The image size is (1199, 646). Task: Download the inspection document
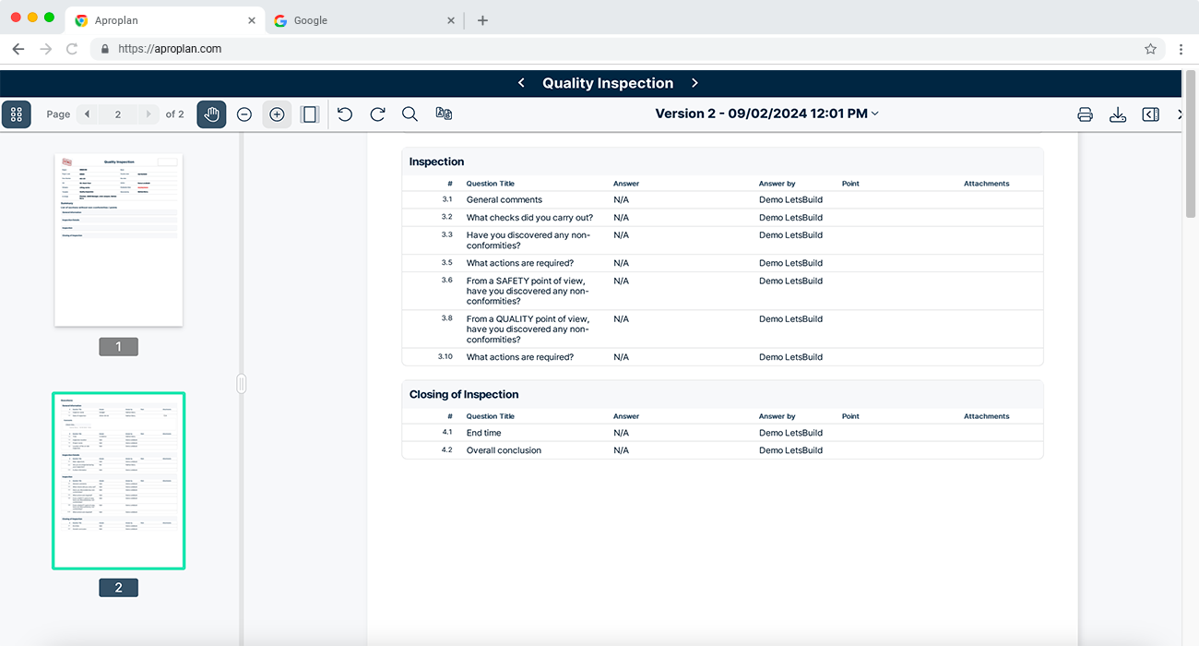1118,114
